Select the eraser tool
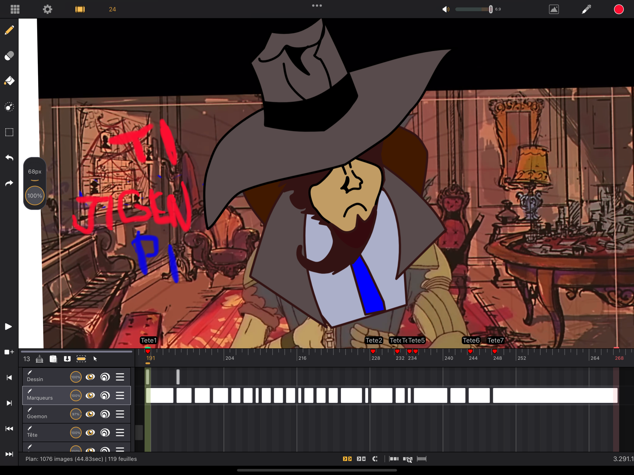Image resolution: width=634 pixels, height=475 pixels. coord(9,56)
